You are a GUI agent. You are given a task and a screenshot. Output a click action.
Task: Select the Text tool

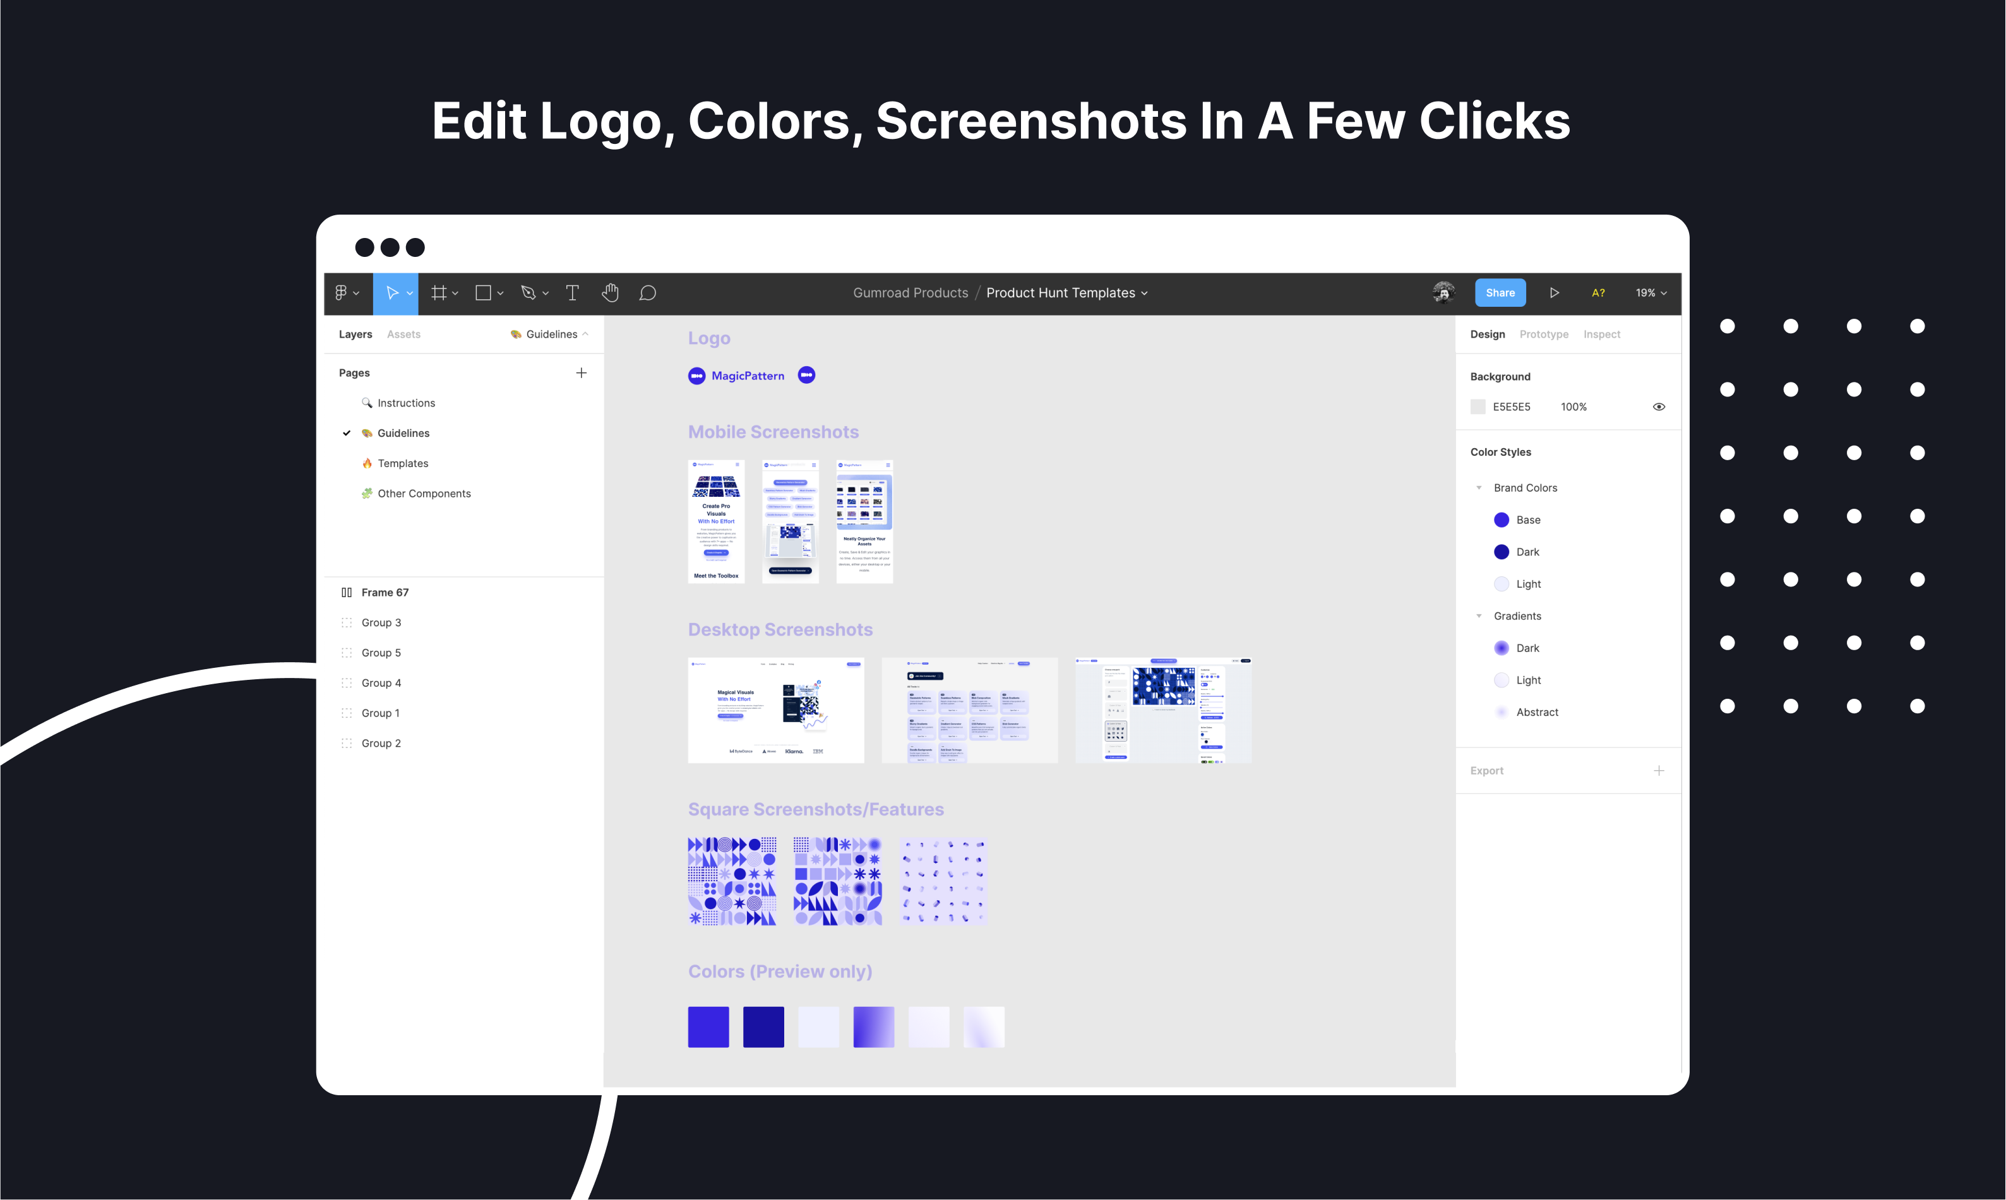572,293
